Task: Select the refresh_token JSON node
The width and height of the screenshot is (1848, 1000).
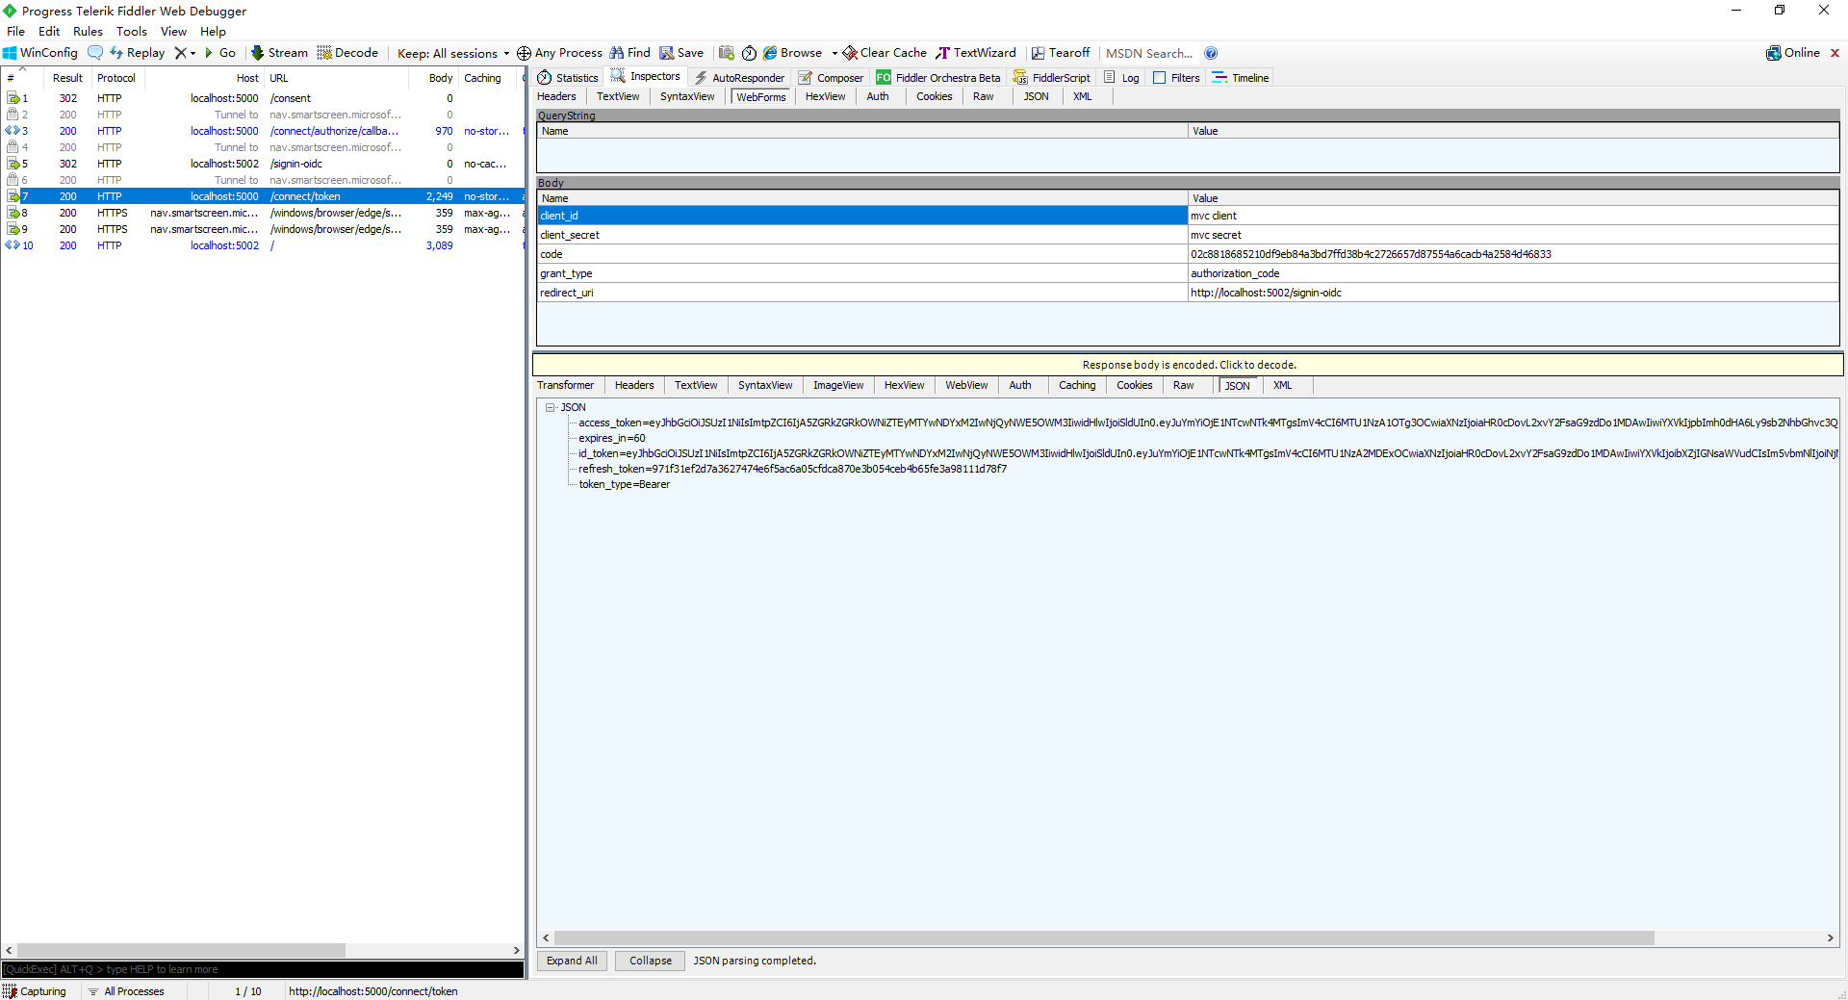Action: pyautogui.click(x=792, y=469)
